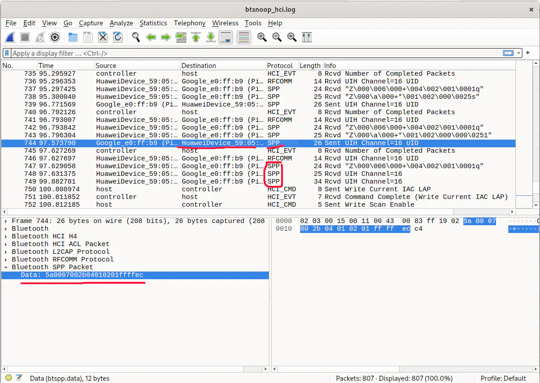The image size is (540, 383).
Task: Click the open capture file folder icon
Action: pos(73,38)
